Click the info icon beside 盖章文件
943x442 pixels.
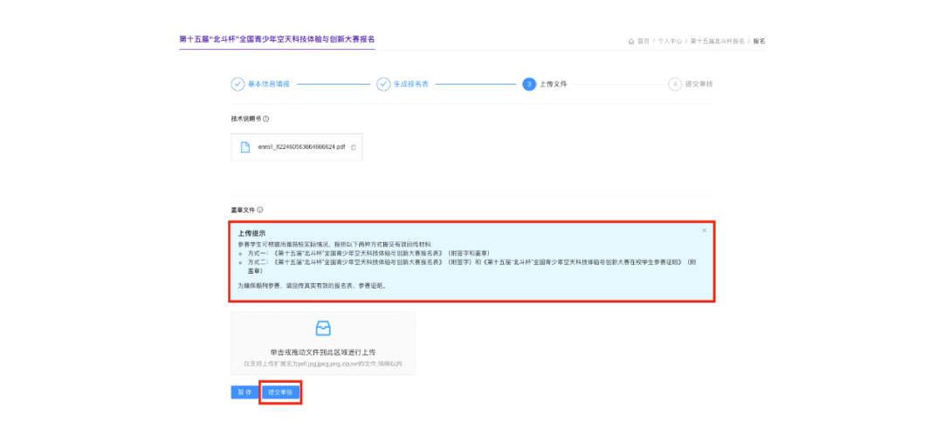[260, 210]
